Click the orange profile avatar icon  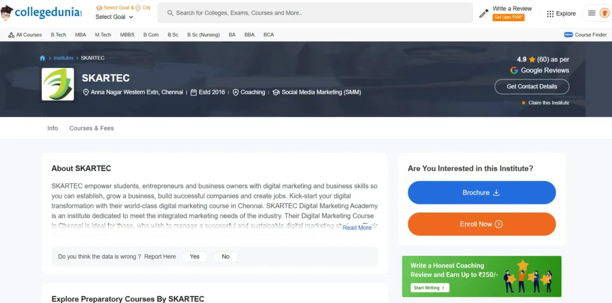[x=604, y=13]
